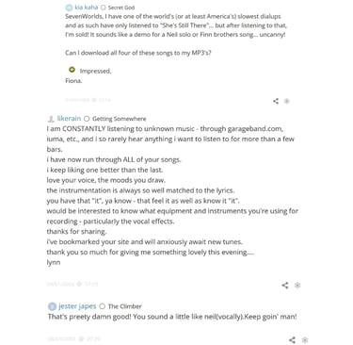Click the Getting Somewhere rank title
The width and height of the screenshot is (353, 345).
click(120, 119)
